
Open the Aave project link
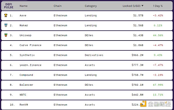click(x=23, y=16)
